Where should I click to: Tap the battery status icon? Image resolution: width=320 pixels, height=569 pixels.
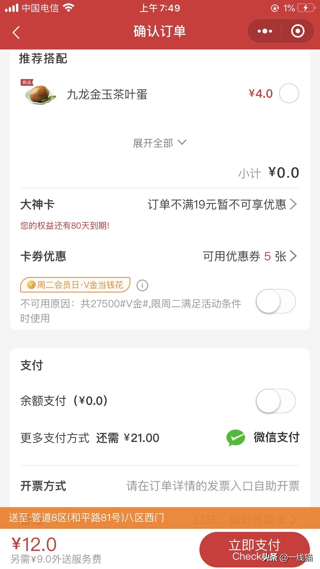click(x=306, y=8)
